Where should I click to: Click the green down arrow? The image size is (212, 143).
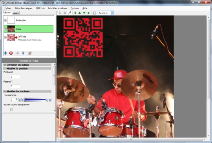coord(84,13)
